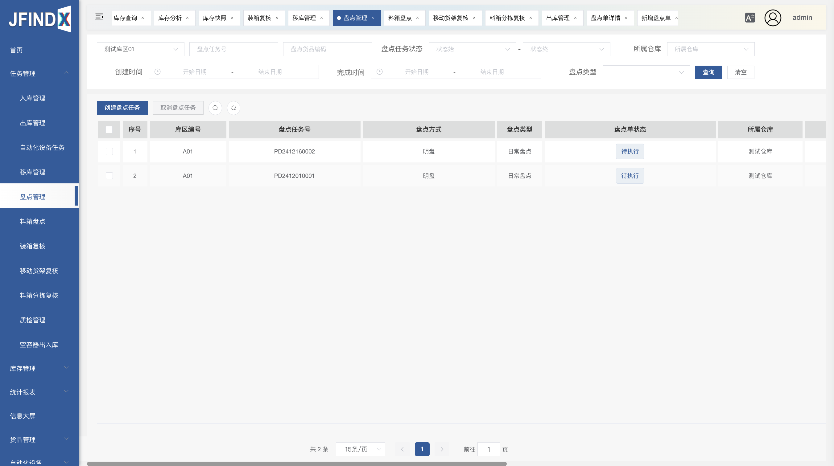The width and height of the screenshot is (834, 466).
Task: Check the row for task PD2412010001
Action: click(x=109, y=176)
